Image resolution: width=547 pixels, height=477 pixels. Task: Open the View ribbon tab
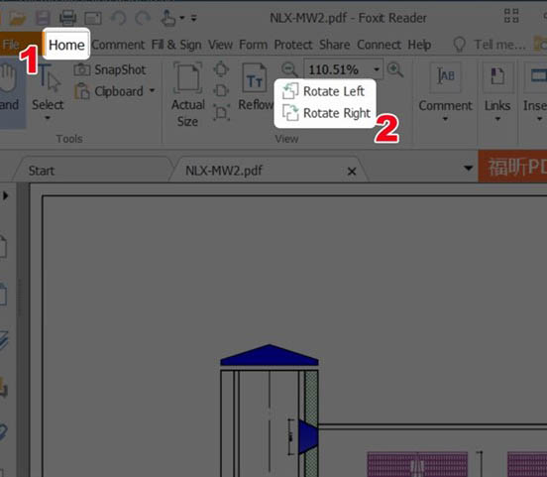(x=220, y=45)
